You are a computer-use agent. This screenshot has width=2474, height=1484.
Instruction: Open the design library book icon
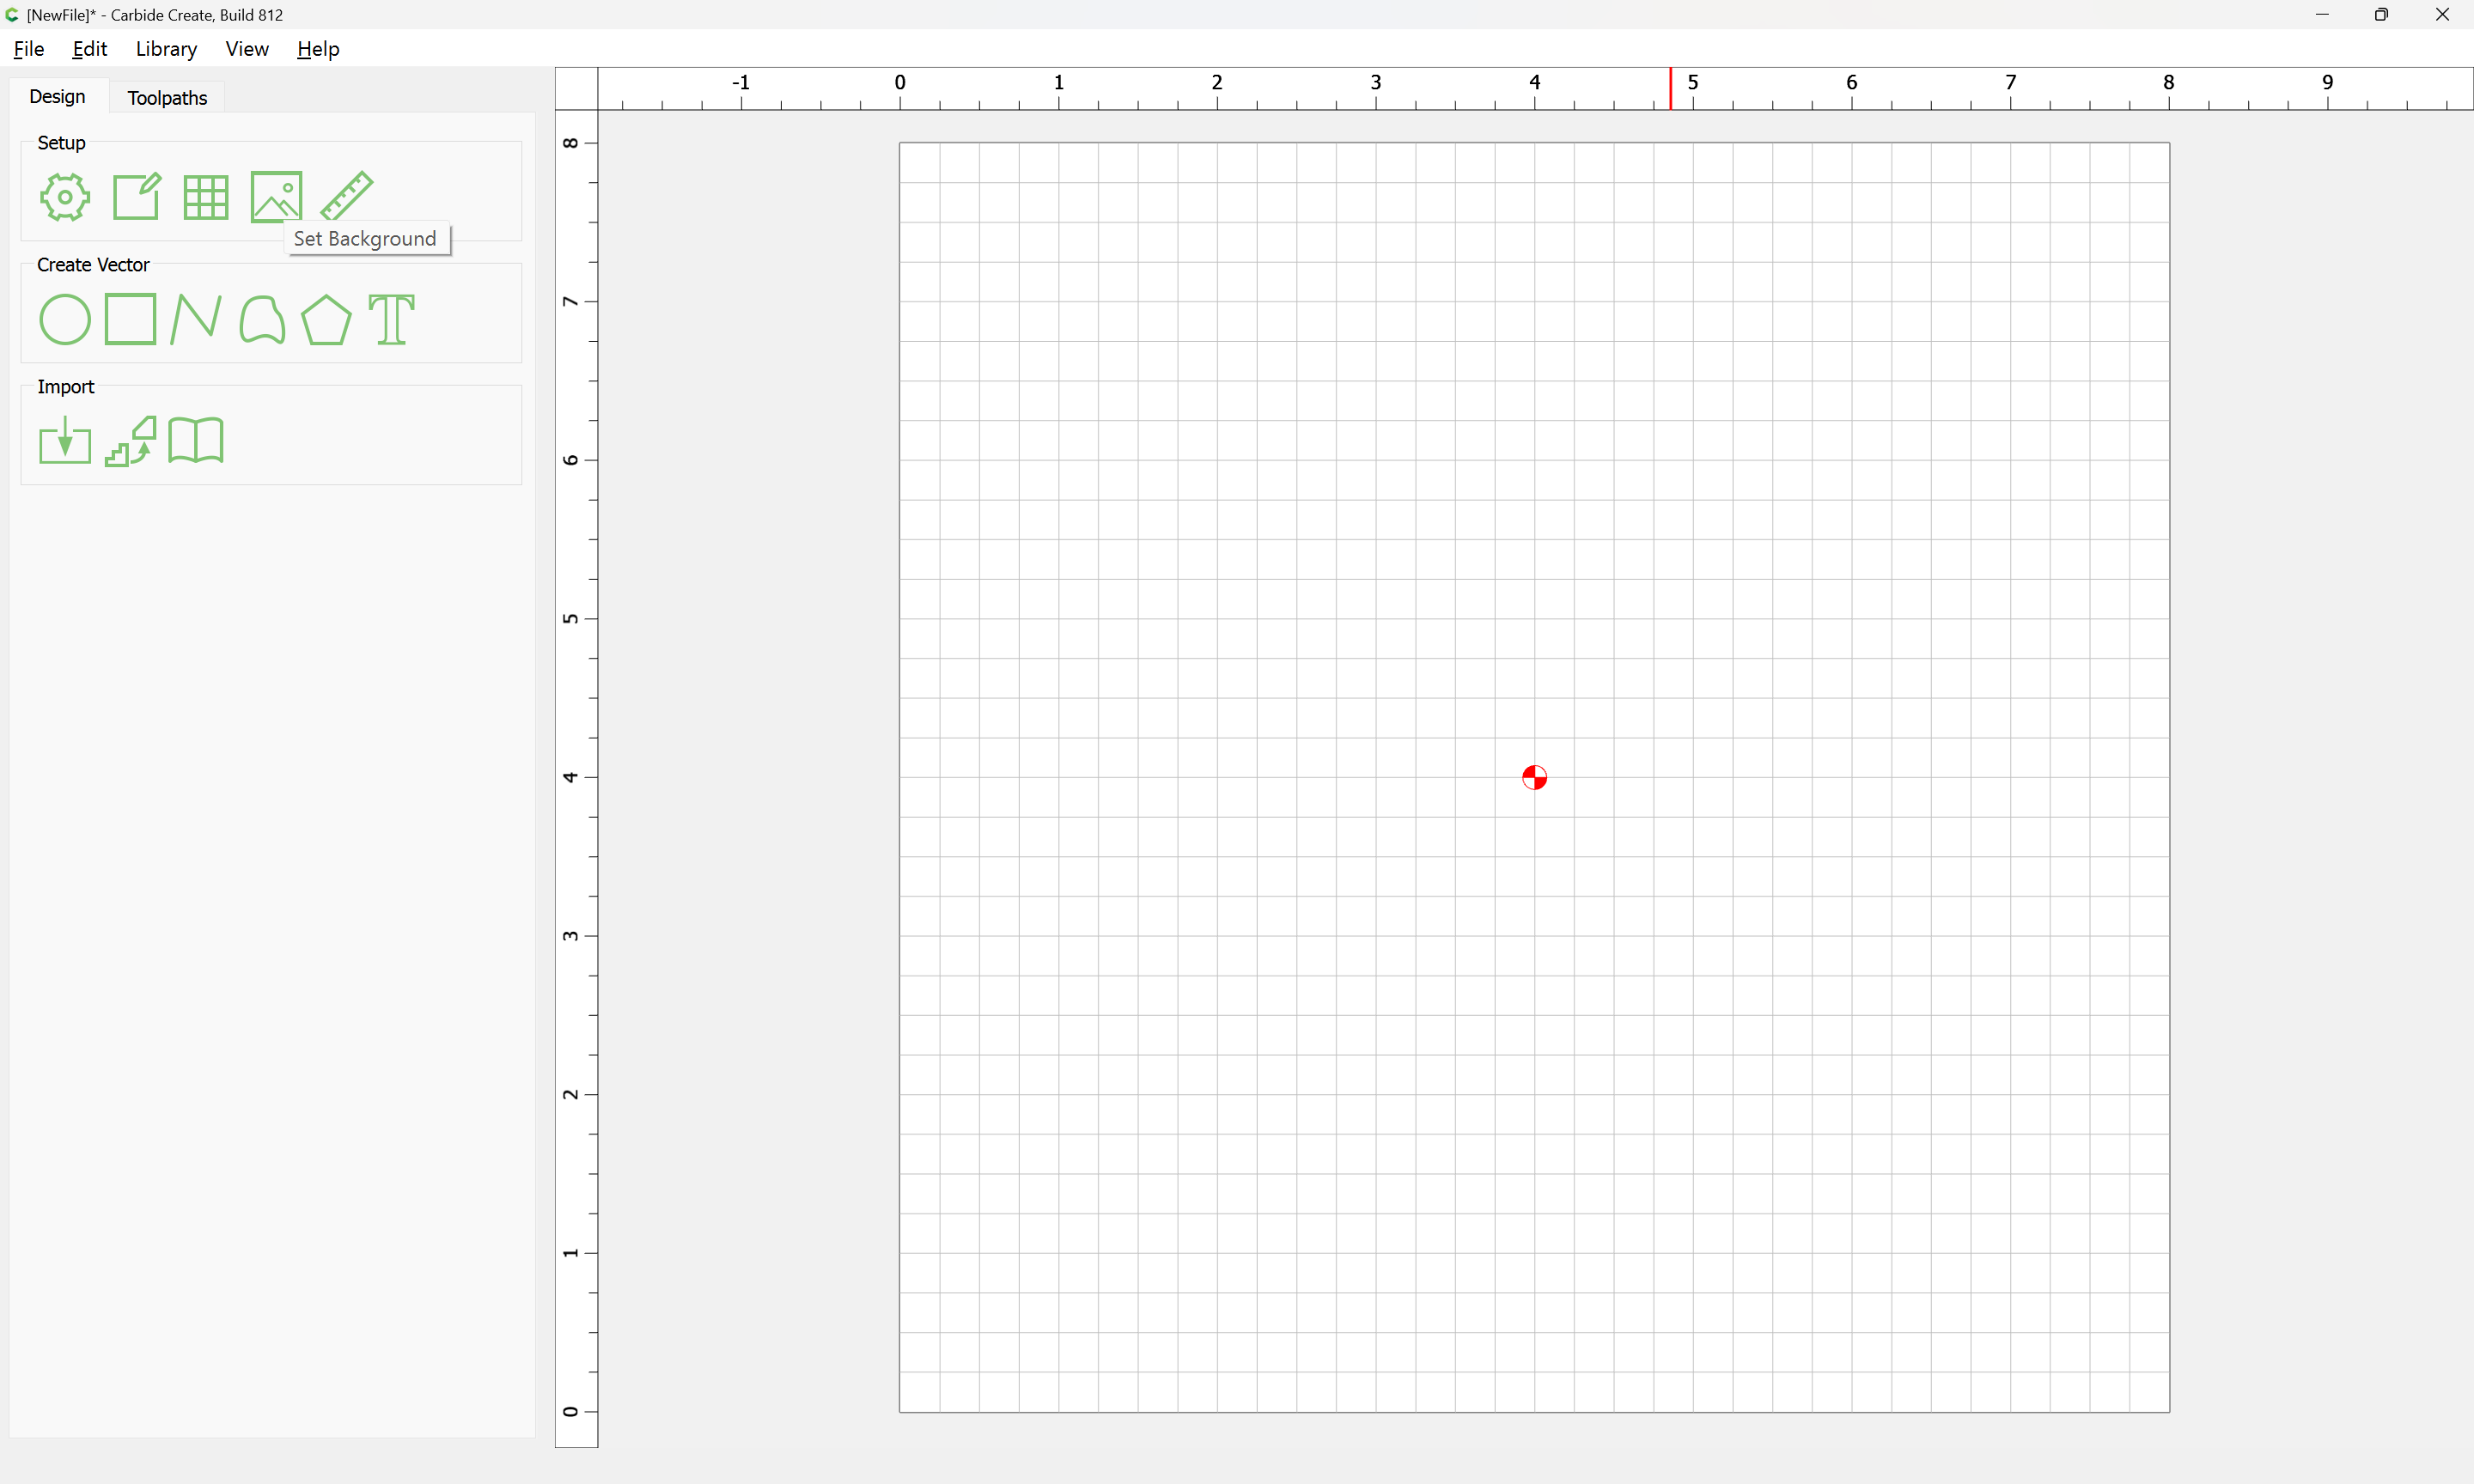point(196,441)
